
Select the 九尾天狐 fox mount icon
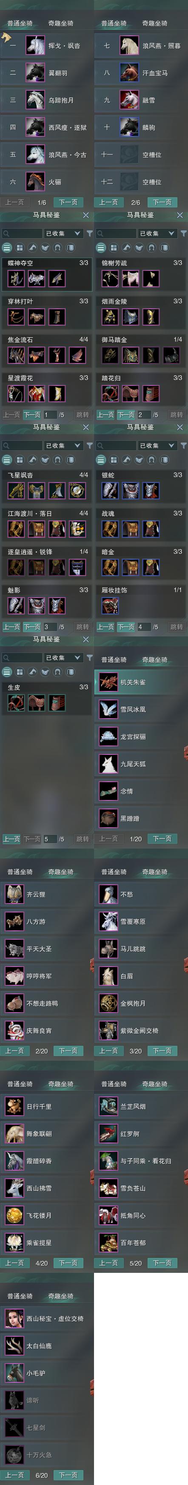click(108, 764)
